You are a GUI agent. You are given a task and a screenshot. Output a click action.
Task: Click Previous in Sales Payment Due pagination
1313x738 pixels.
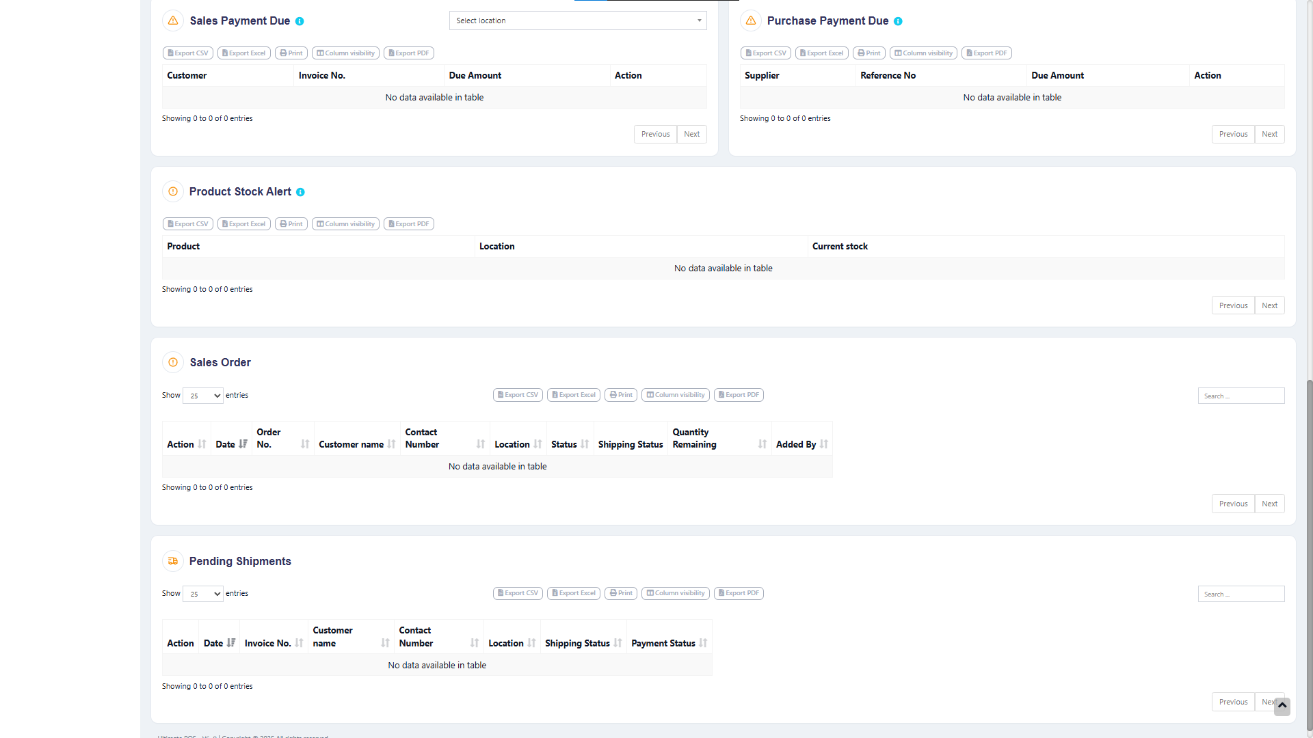click(655, 134)
